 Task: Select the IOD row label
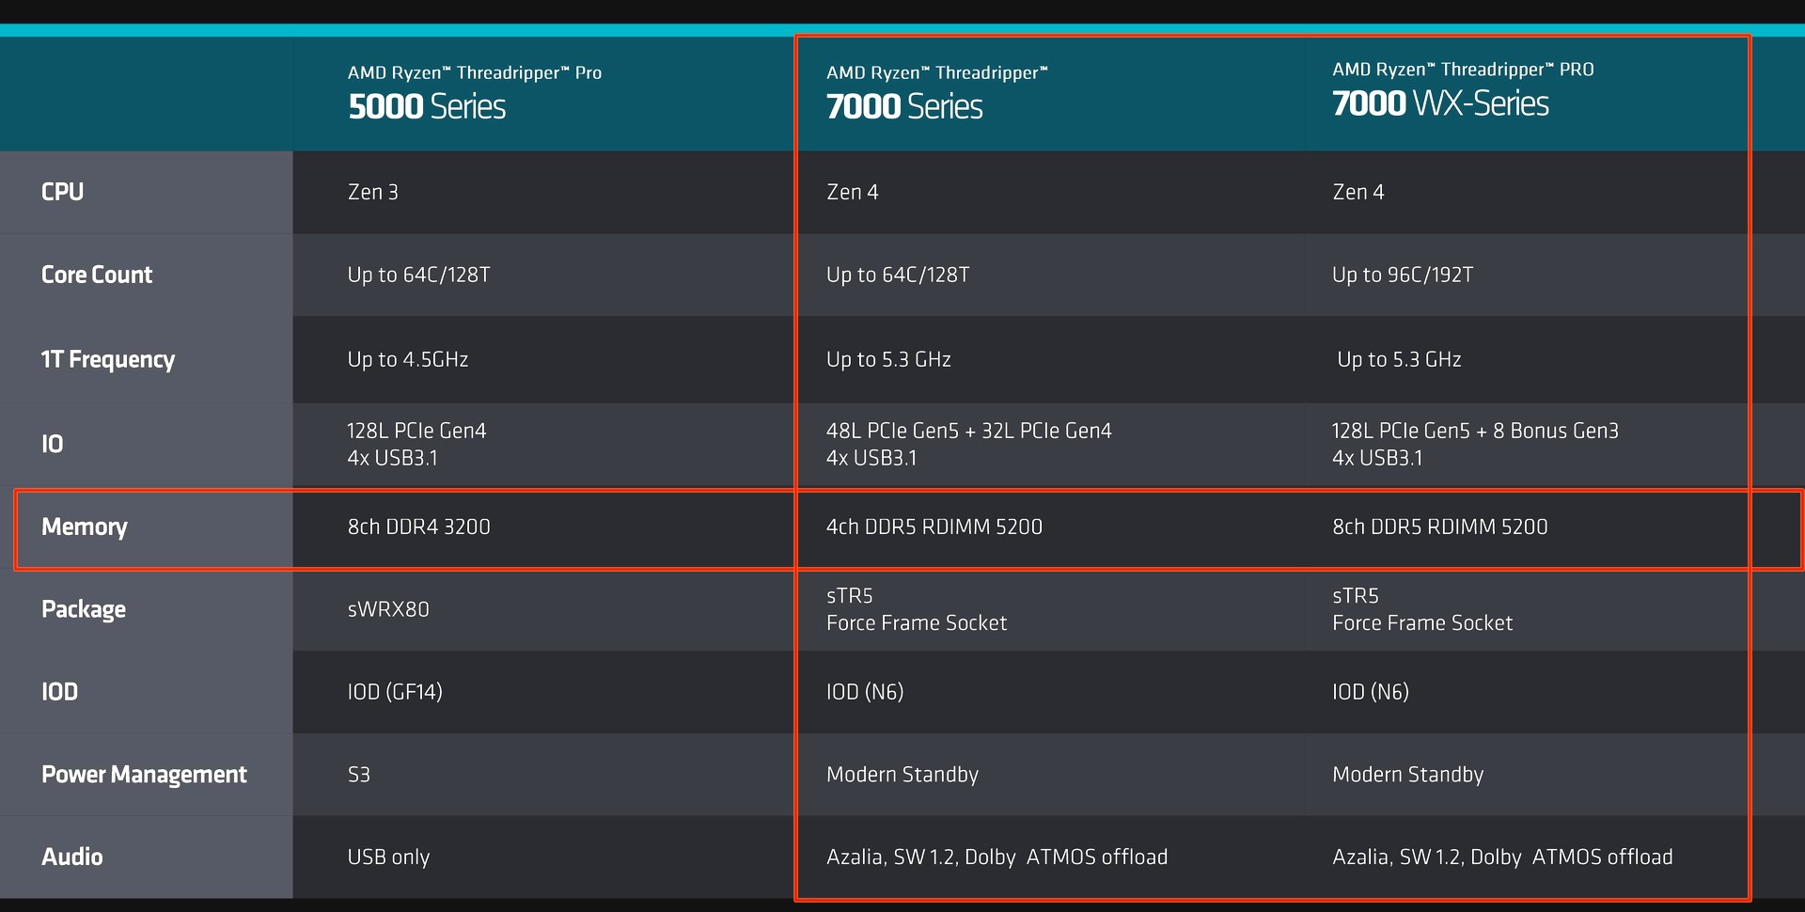pos(59,692)
